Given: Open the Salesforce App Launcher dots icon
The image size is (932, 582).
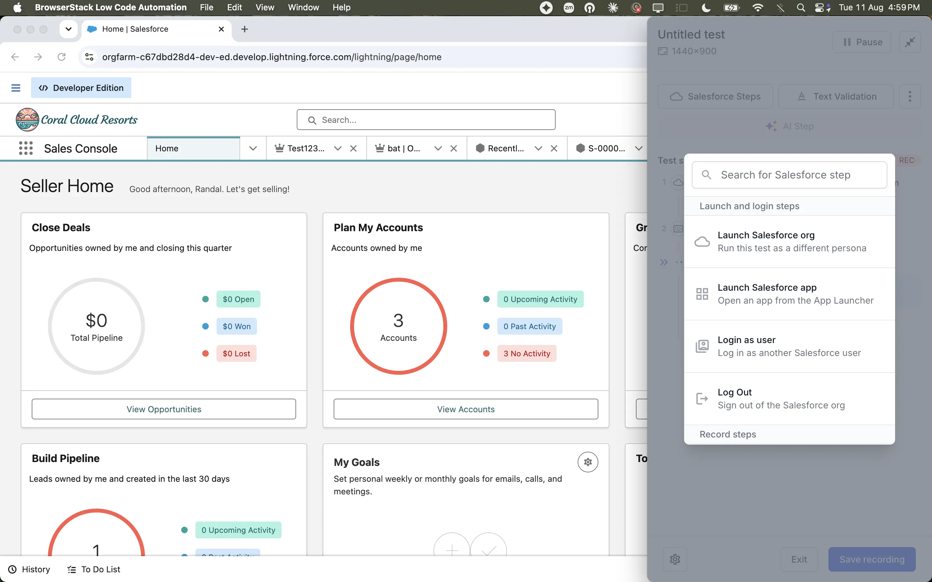Looking at the screenshot, I should pos(26,148).
